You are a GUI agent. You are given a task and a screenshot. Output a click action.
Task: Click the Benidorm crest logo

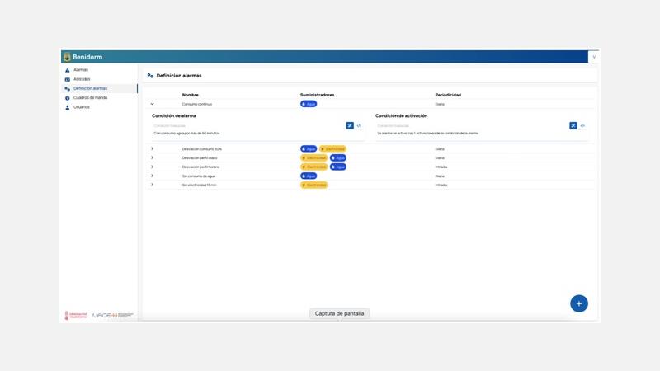pyautogui.click(x=67, y=57)
